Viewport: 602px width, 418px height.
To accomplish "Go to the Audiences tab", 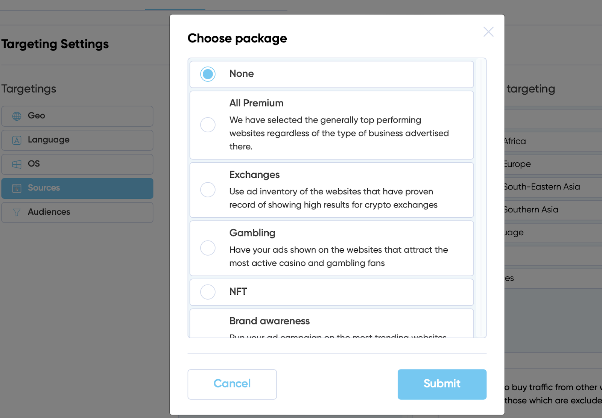I will 77,212.
